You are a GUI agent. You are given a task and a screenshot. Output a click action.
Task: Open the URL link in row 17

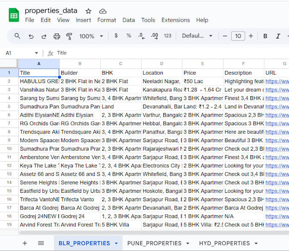(277, 208)
